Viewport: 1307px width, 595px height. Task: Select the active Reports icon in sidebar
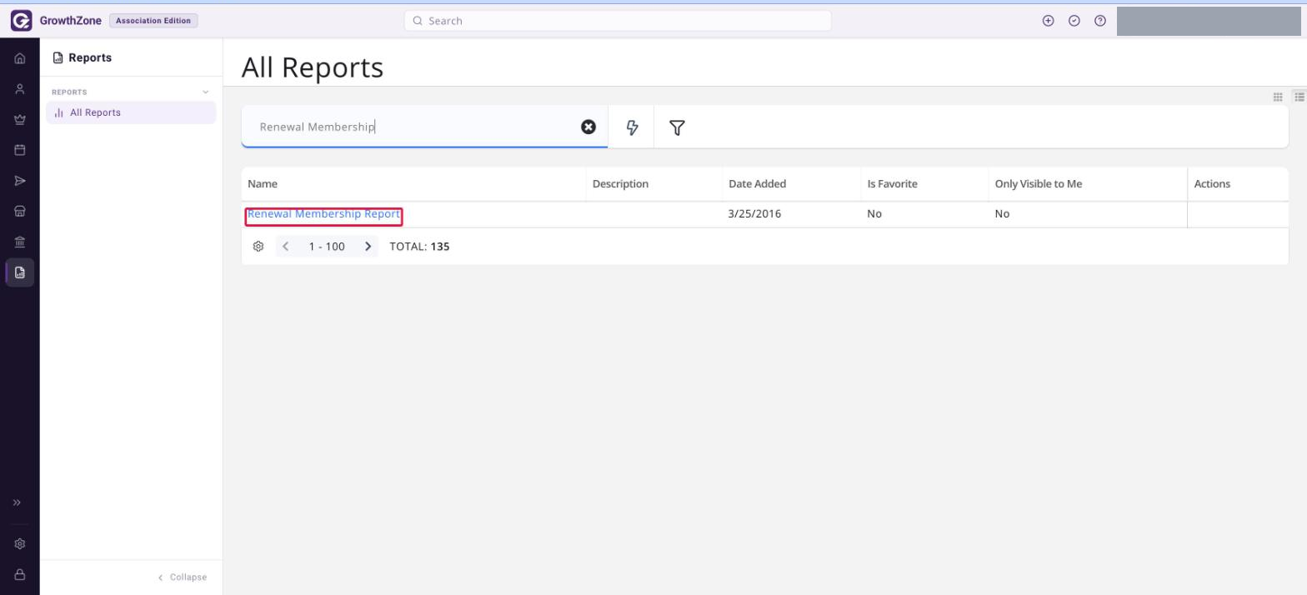click(20, 272)
